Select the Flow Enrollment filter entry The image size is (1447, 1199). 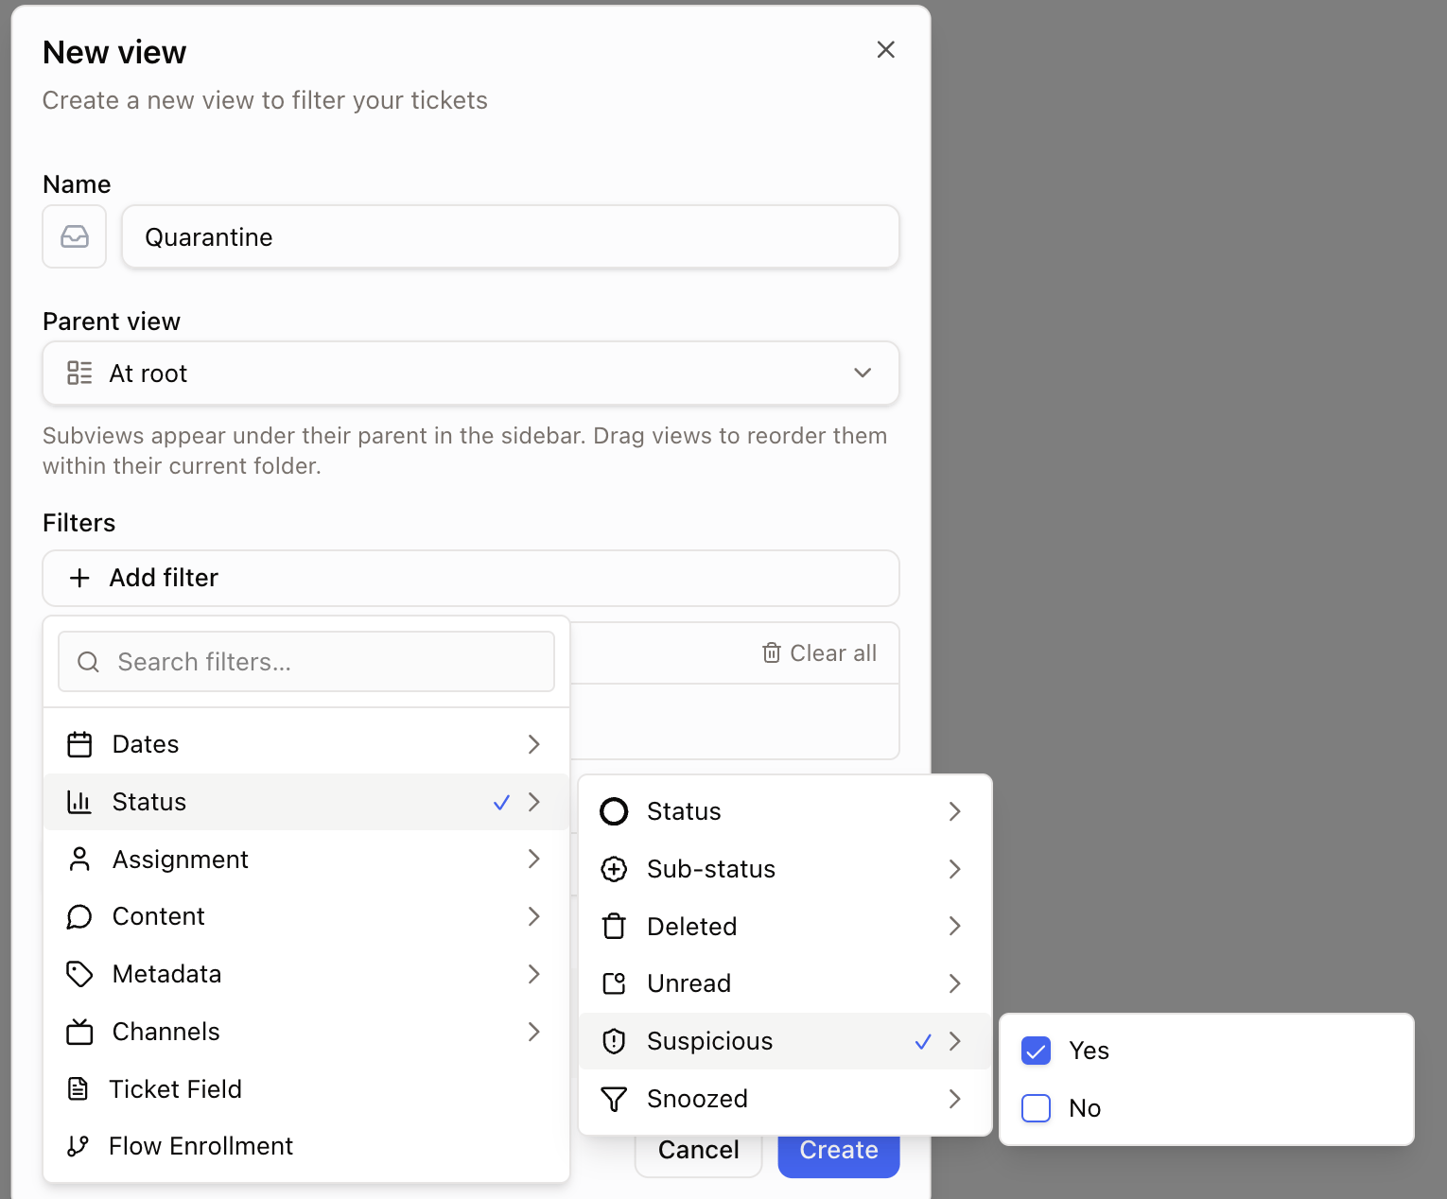tap(306, 1146)
